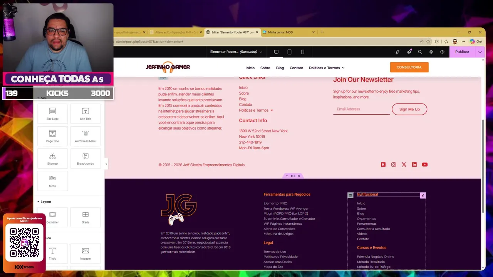Screen dimensions: 493x277
Task: Collapse the Site widget category
Action: point(42,98)
